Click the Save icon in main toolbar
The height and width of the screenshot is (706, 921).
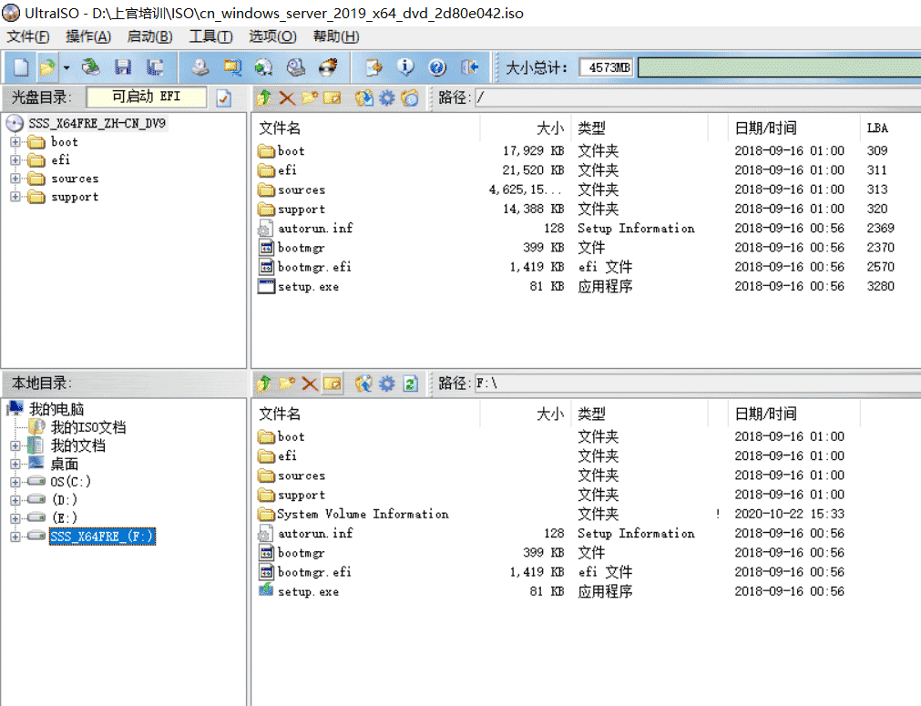[x=122, y=67]
